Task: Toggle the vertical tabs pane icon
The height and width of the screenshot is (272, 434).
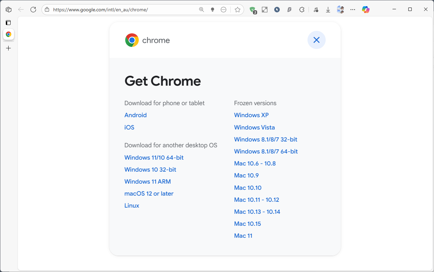Action: [8, 23]
